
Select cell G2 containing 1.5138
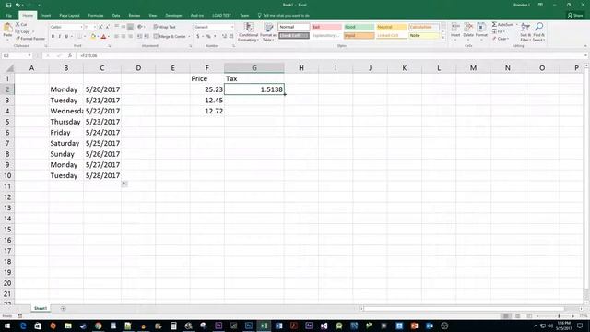click(x=254, y=89)
